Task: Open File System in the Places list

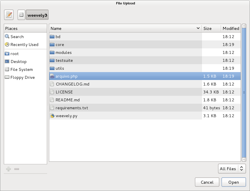Action: pyautogui.click(x=21, y=69)
